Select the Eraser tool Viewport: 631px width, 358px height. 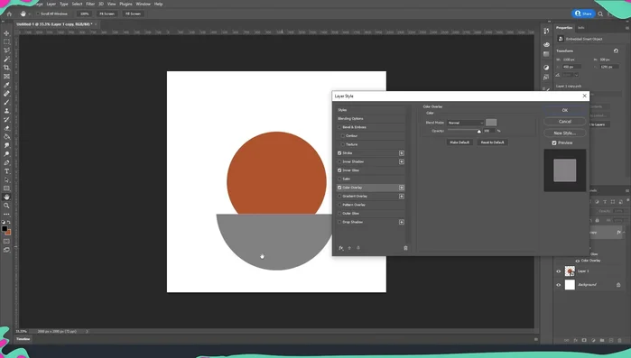(7, 128)
